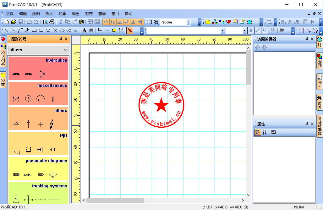This screenshot has width=323, height=210.
Task: Open the 编辑 menu
Action: pyautogui.click(x=23, y=14)
